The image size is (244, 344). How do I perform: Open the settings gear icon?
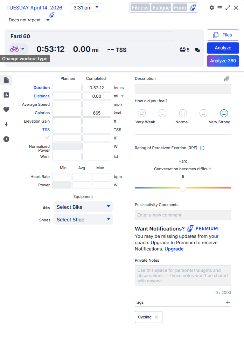point(212,8)
